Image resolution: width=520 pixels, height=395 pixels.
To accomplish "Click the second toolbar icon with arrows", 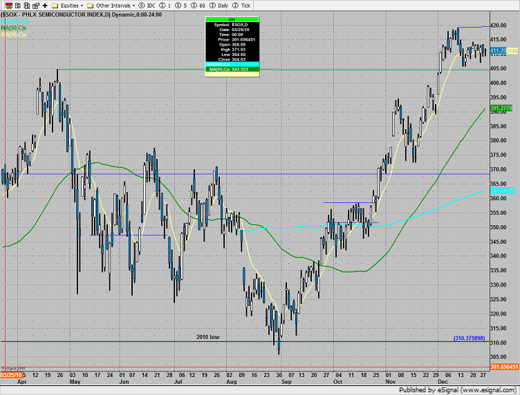I will pyautogui.click(x=18, y=6).
